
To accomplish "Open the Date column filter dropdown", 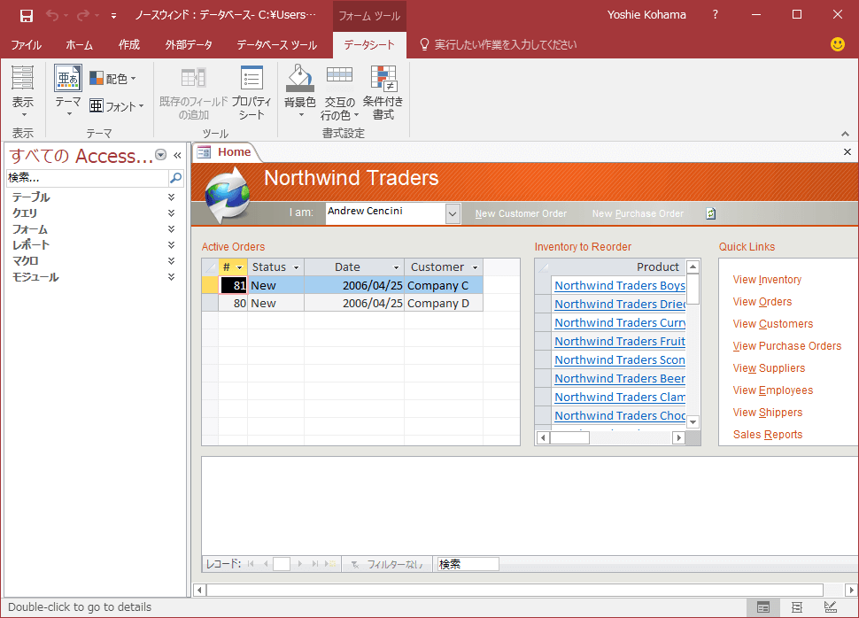I will pos(396,267).
